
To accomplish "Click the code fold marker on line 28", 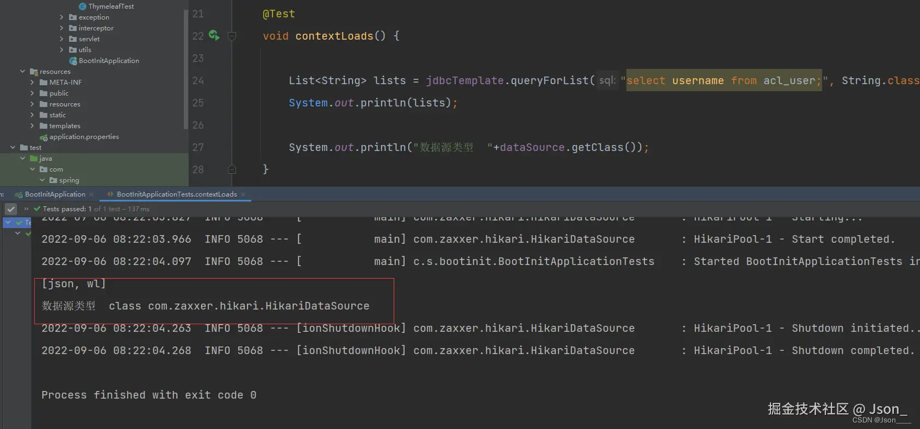I will click(x=232, y=169).
